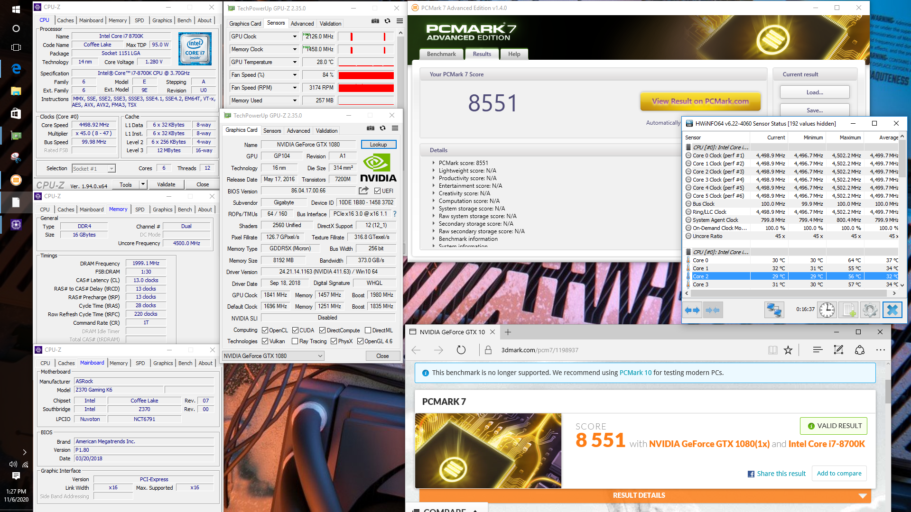The height and width of the screenshot is (512, 911).
Task: Click View Result on PCMark.com button
Action: [x=700, y=101]
